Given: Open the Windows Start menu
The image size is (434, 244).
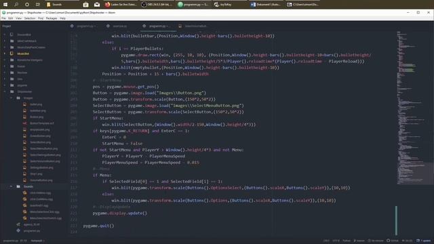Looking at the screenshot, I should 5,5.
